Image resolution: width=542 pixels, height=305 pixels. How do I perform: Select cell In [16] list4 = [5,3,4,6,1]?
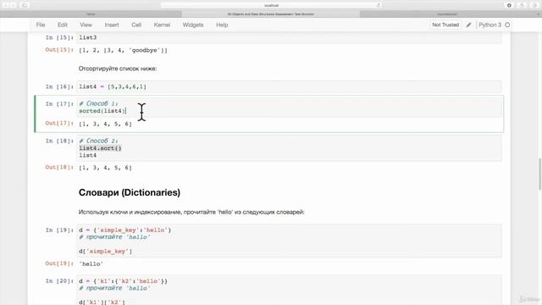290,86
